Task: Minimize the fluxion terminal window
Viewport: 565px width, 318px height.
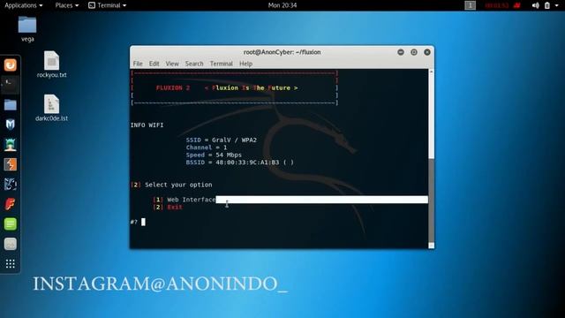Action: tap(400, 52)
